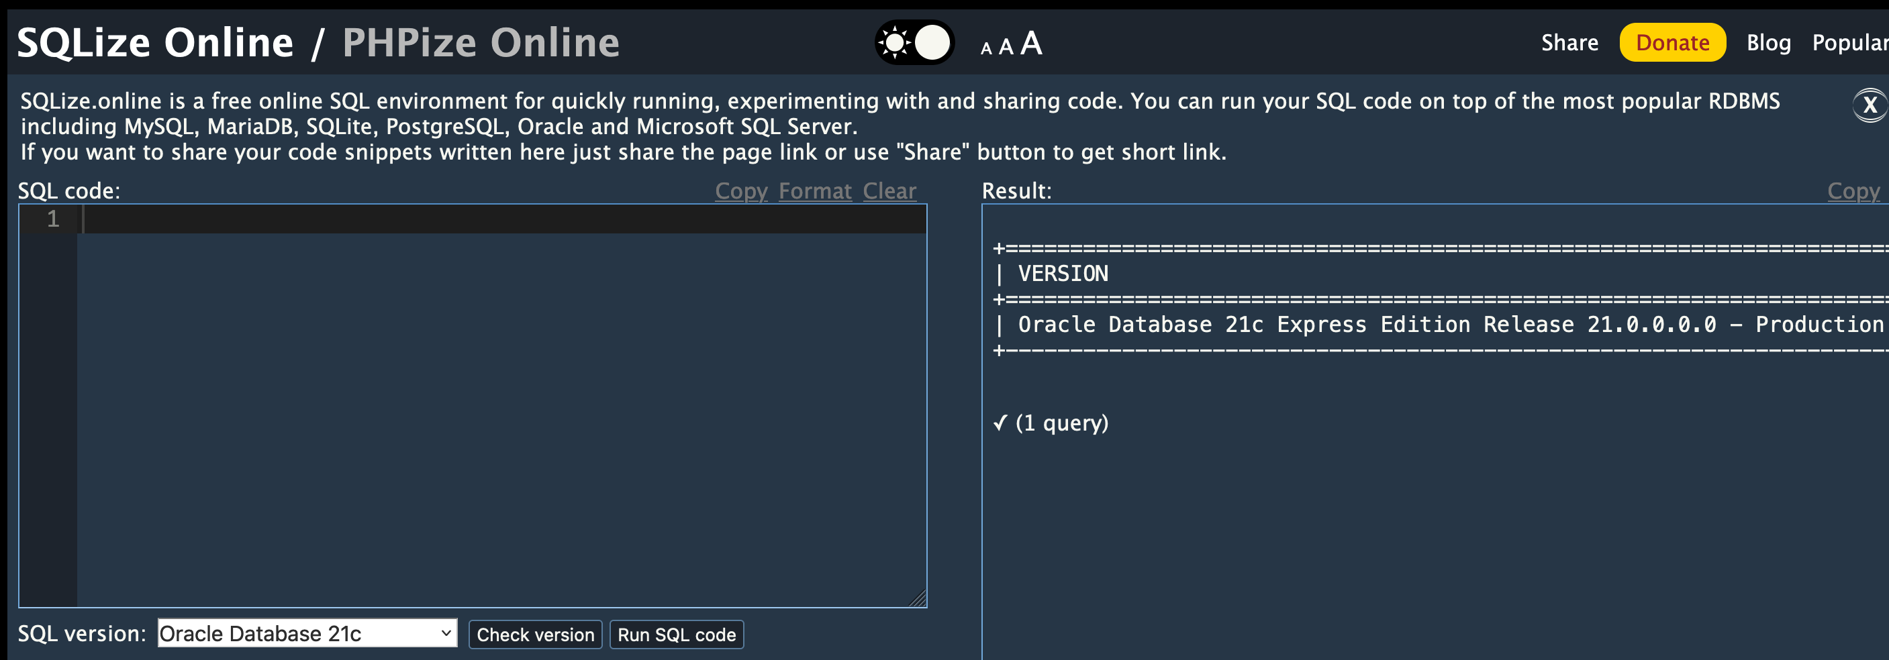This screenshot has height=660, width=1889.
Task: Click into the SQL code editor line 1
Action: [x=499, y=219]
